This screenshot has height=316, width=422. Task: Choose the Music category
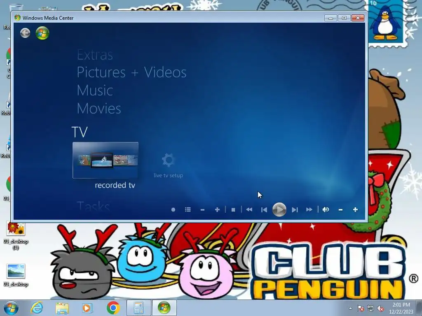95,90
